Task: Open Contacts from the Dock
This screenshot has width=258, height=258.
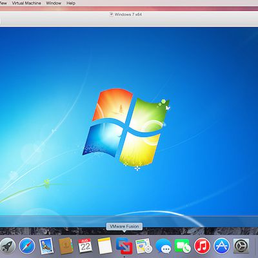Action: (66, 246)
